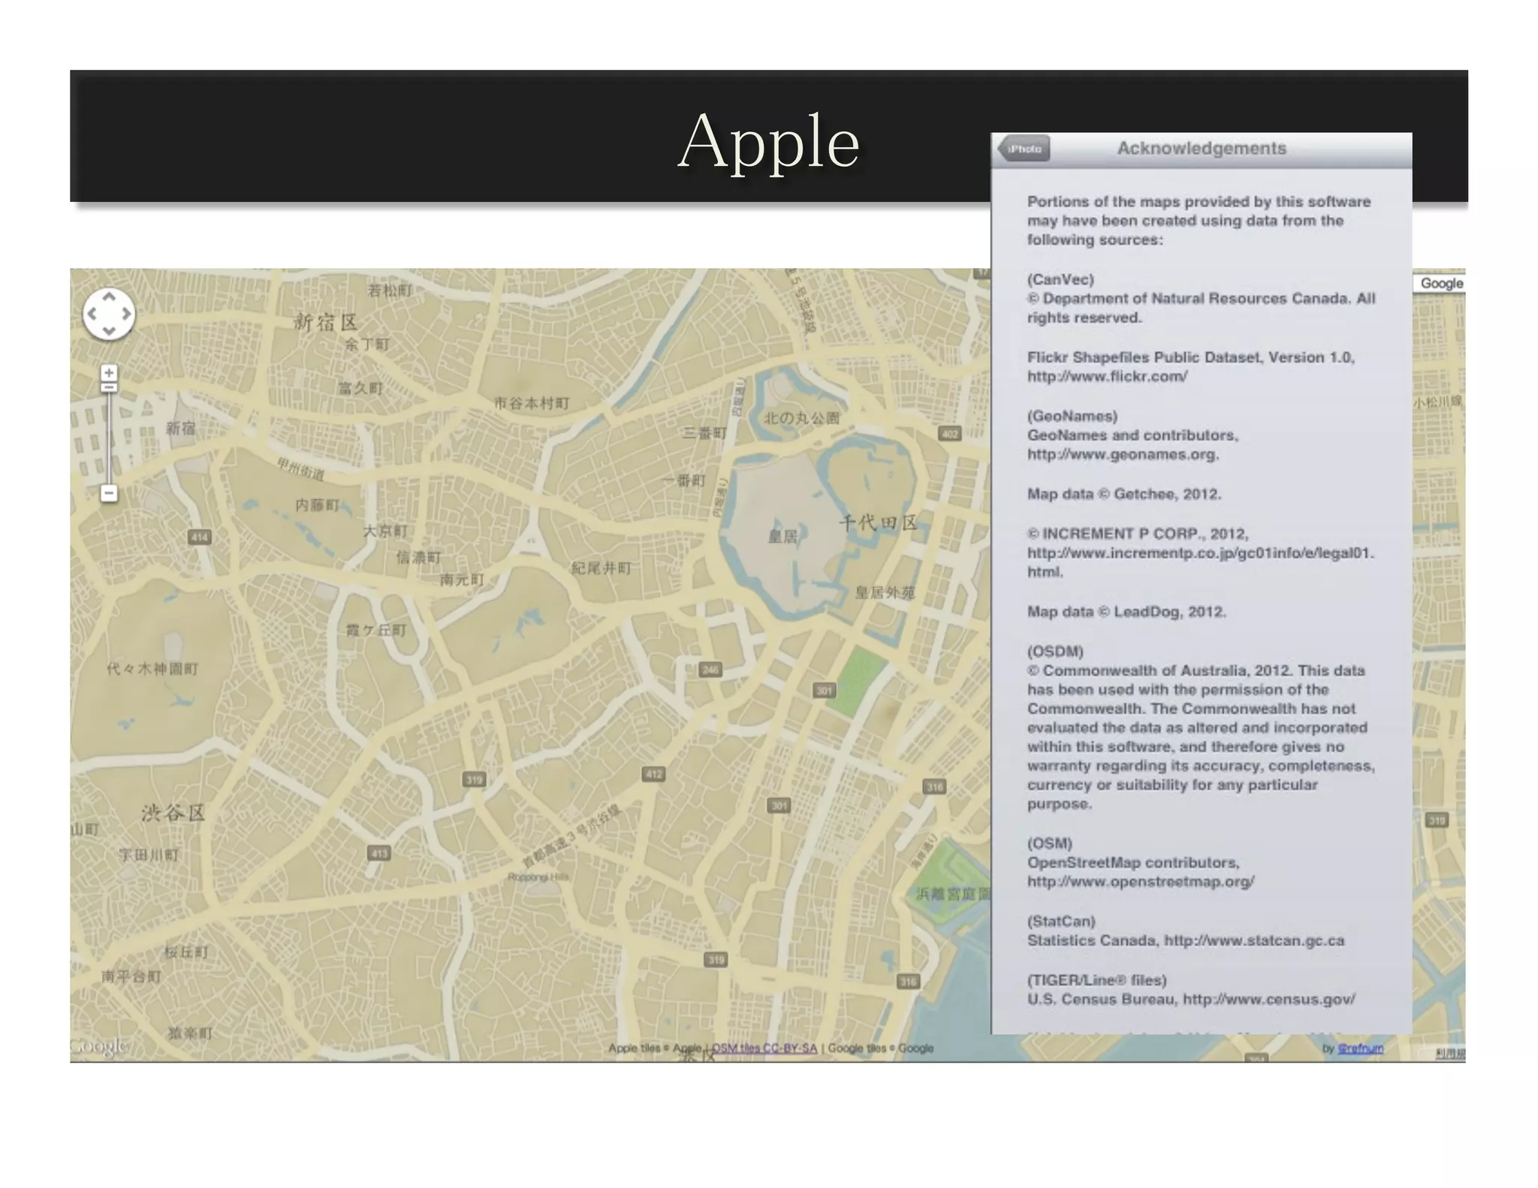Click the 余丁町 label
Image resolution: width=1538 pixels, height=1188 pixels.
367,345
